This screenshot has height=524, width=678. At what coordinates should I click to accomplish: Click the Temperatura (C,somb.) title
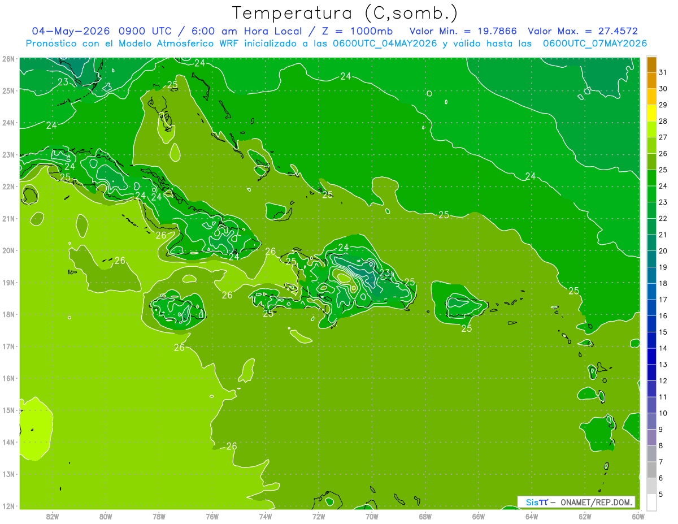point(345,12)
